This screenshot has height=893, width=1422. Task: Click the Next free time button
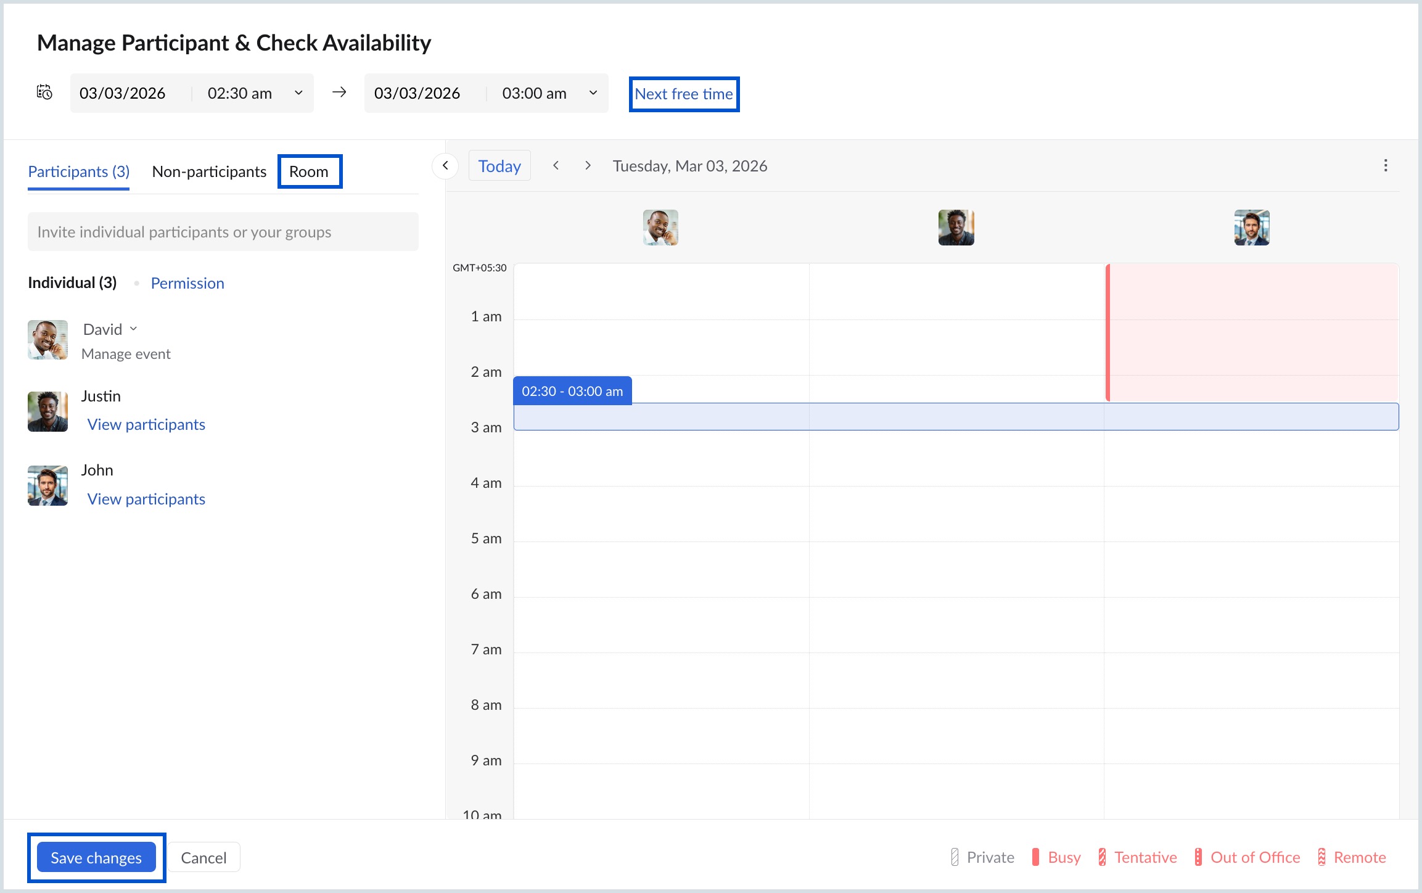pos(684,94)
